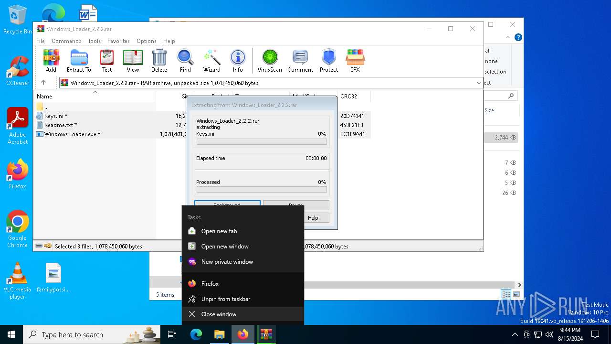Open the File menu in WinRAR

(x=41, y=41)
